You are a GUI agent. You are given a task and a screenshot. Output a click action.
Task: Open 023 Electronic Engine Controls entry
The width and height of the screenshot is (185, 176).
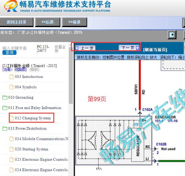point(41,160)
